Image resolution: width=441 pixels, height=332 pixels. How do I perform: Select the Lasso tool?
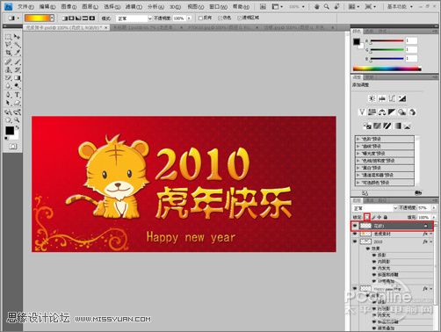(x=8, y=45)
